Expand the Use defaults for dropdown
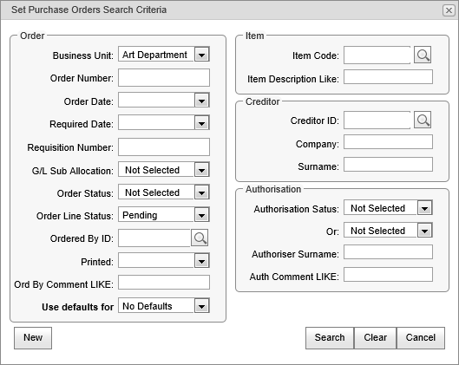 click(x=201, y=306)
